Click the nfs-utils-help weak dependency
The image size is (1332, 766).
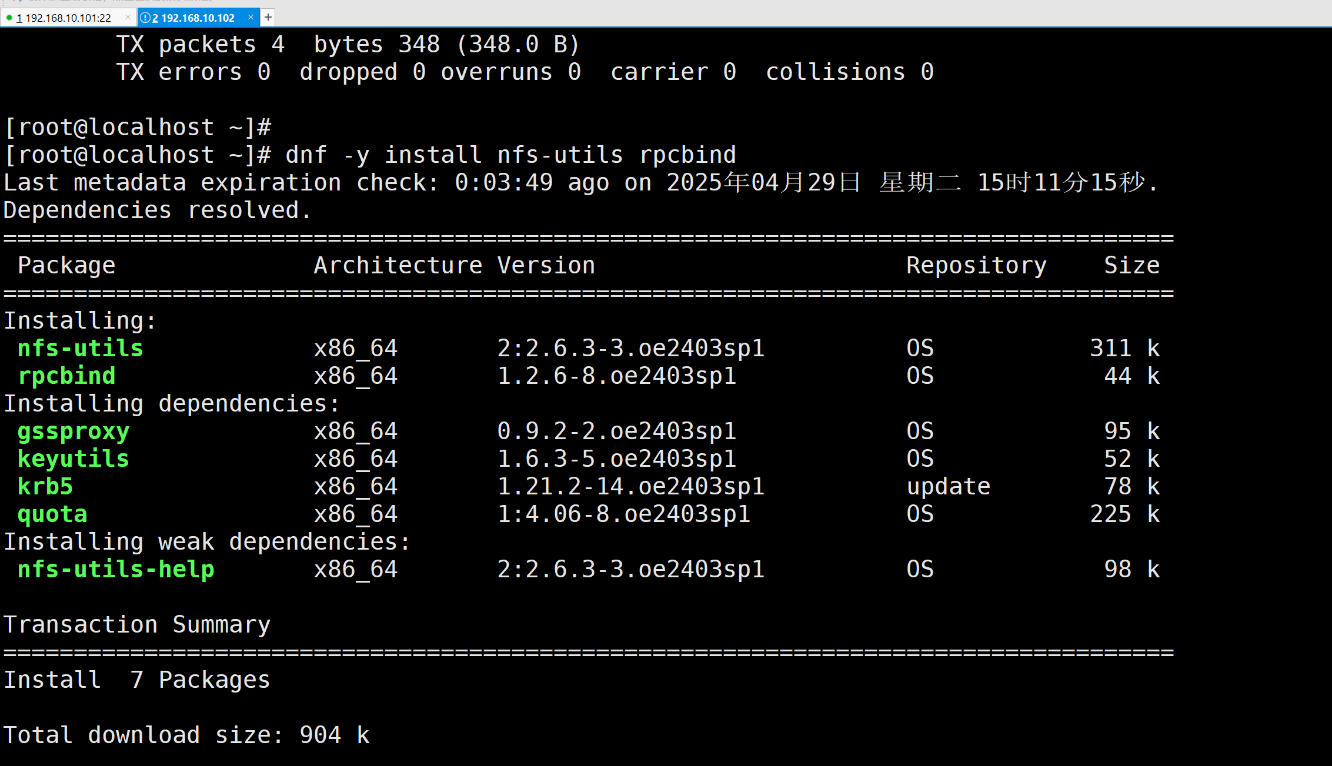click(116, 569)
